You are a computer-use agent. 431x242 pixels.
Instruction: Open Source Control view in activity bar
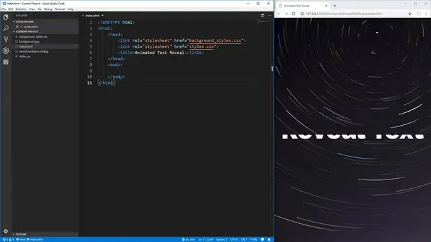pyautogui.click(x=6, y=39)
